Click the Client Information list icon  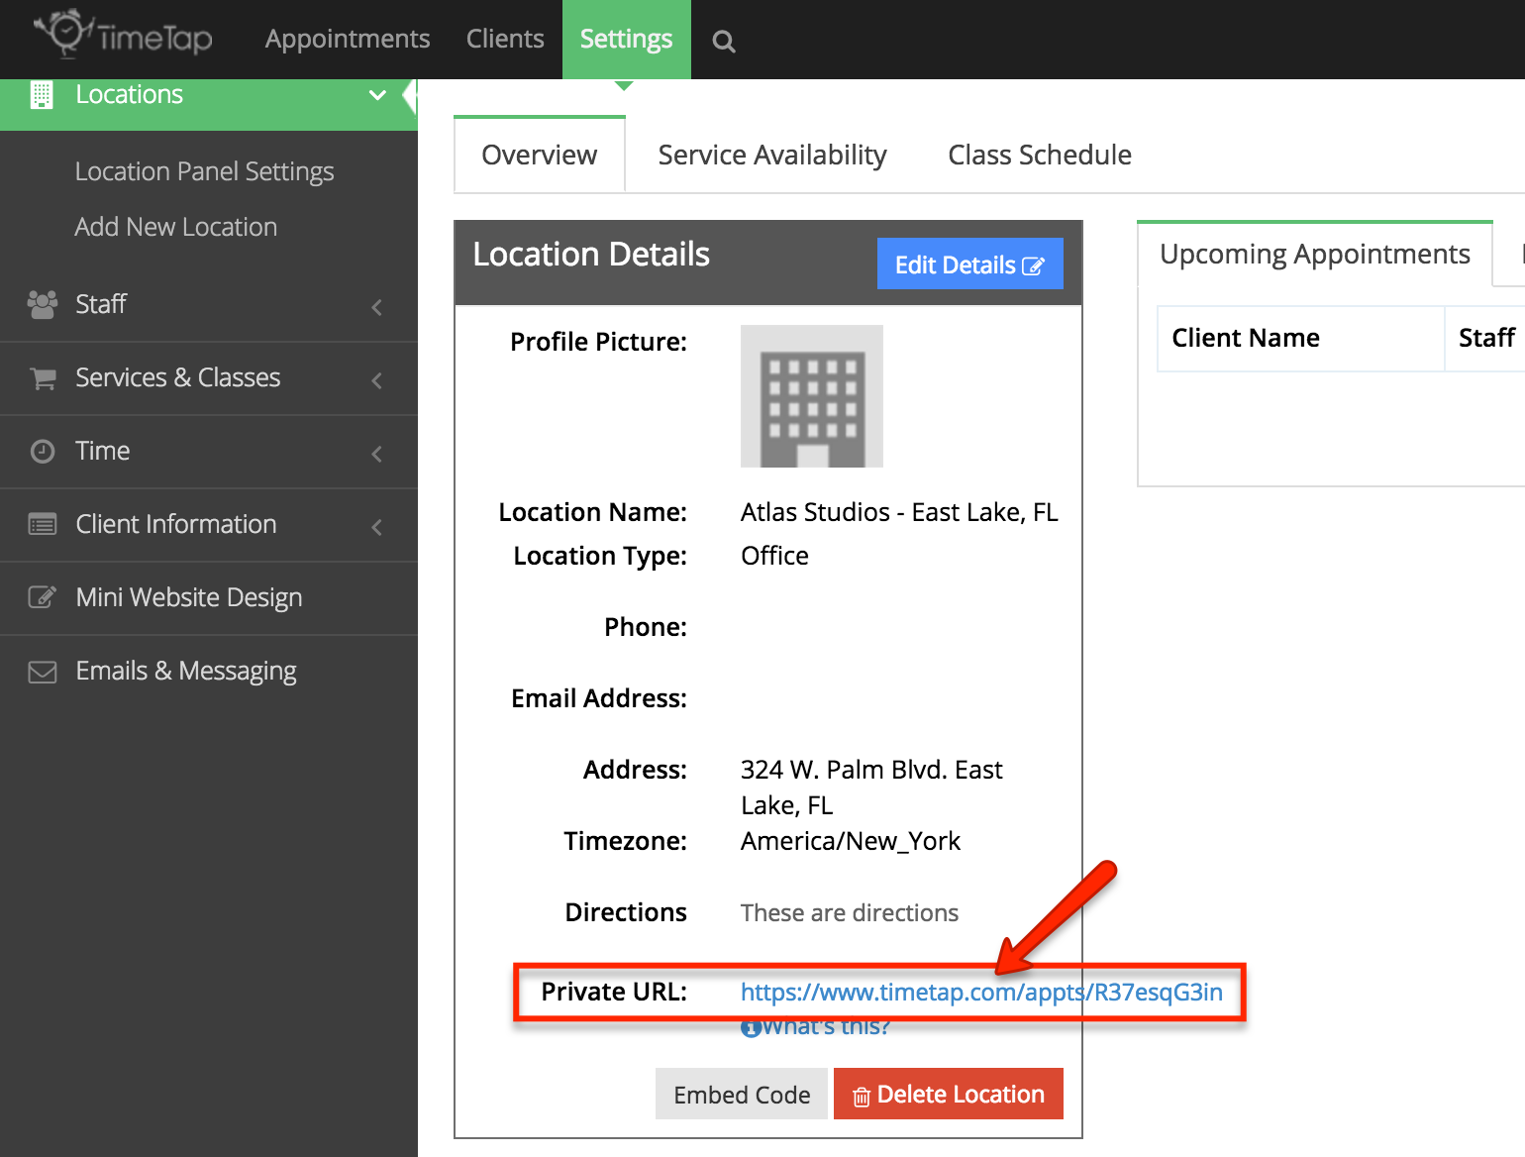tap(43, 525)
